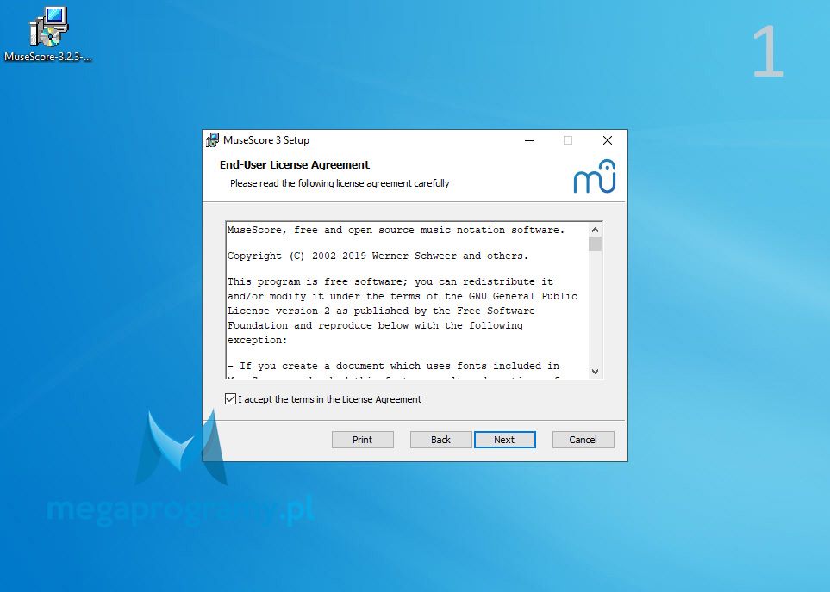Click the 'I accept the terms' label text
Viewport: 830px width, 592px height.
tap(329, 399)
